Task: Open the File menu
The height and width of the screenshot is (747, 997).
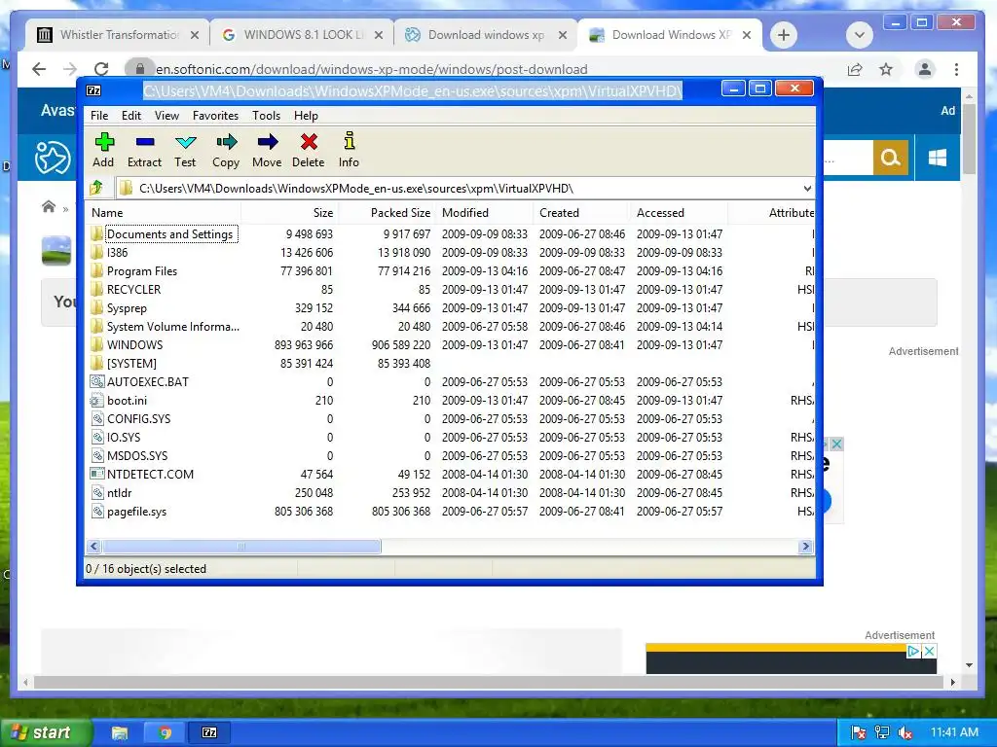Action: (99, 115)
